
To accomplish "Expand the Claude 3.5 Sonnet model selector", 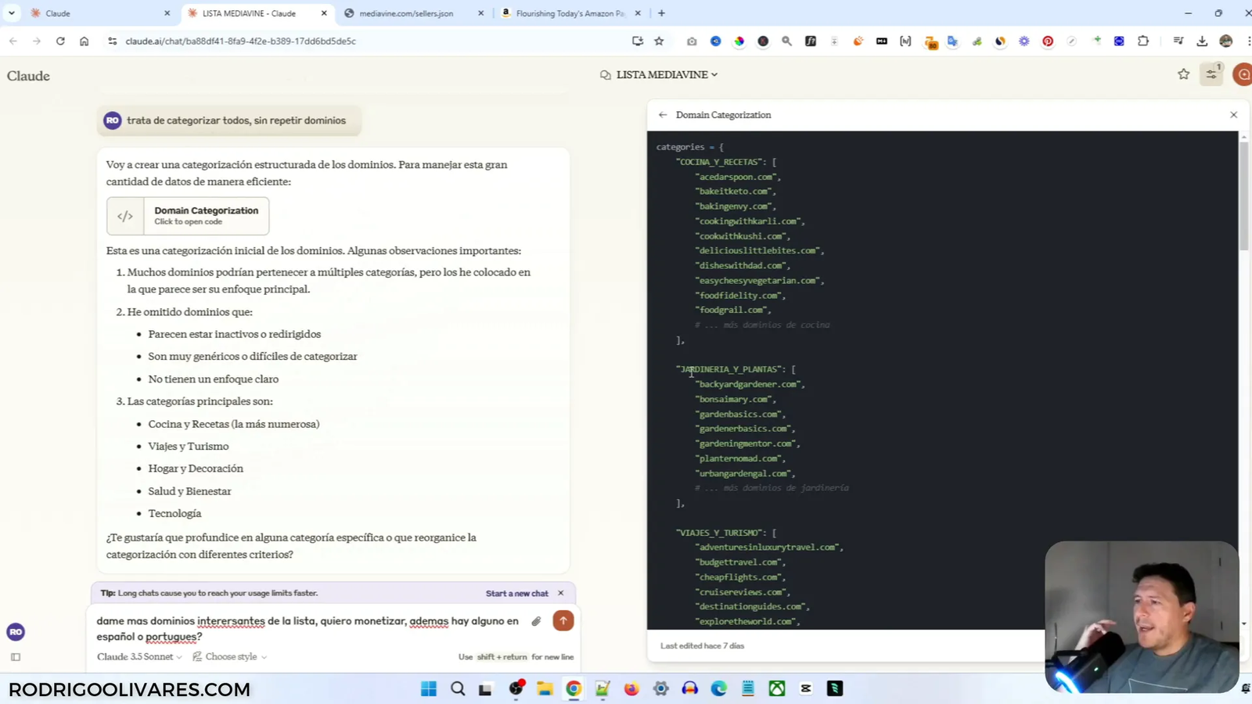I will tap(138, 656).
